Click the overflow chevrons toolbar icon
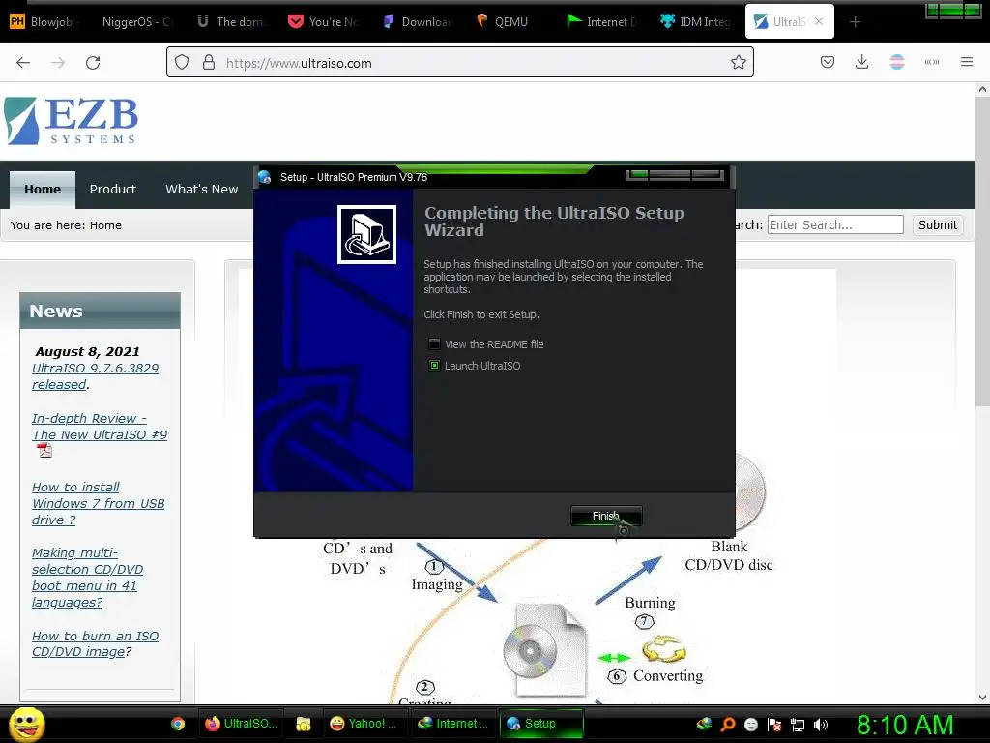This screenshot has width=990, height=743. click(931, 62)
